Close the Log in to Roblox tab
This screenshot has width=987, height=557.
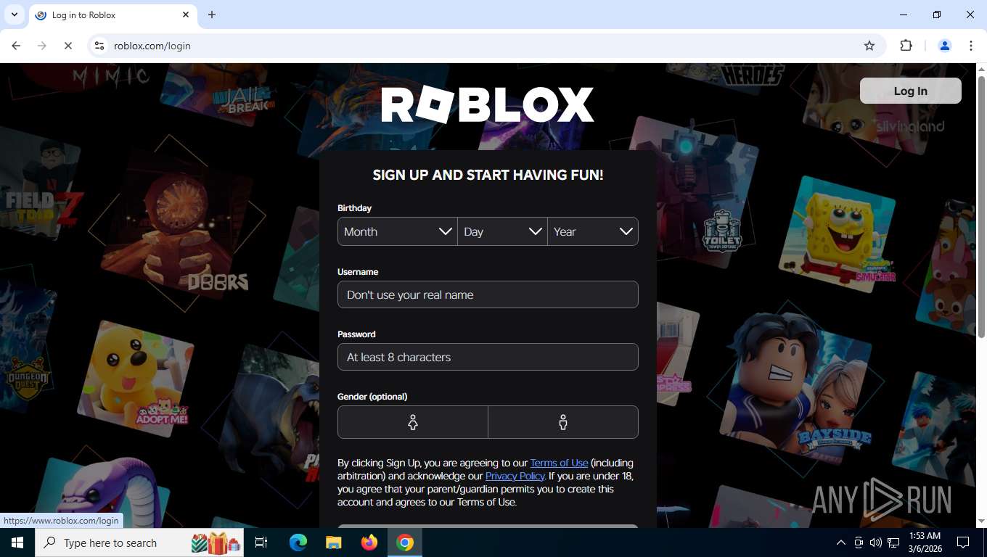(186, 15)
